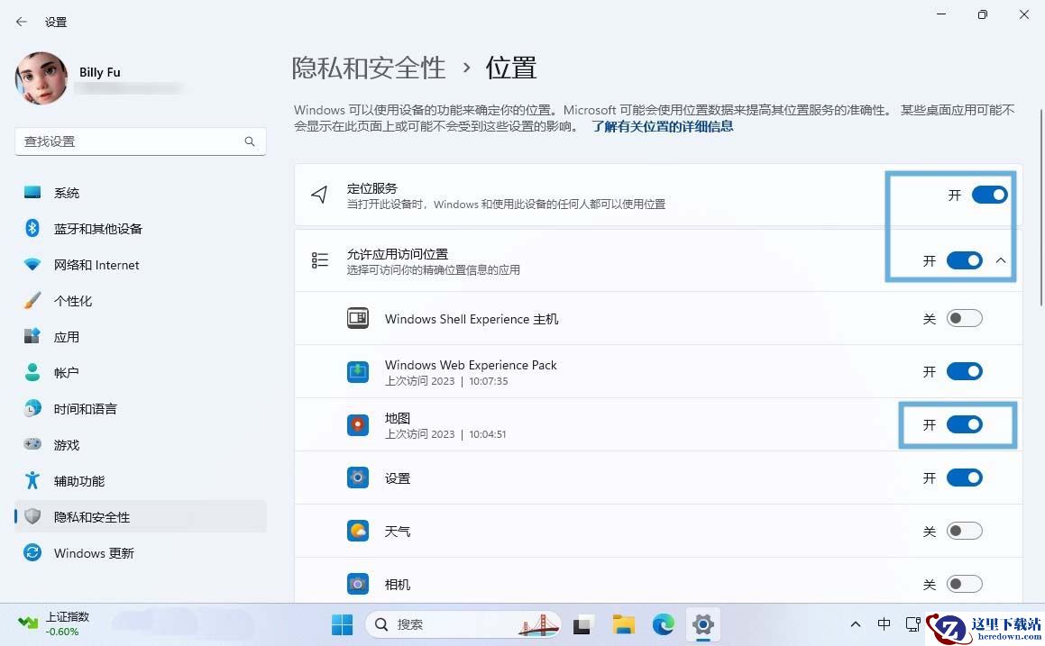Click Windows Shell Experience 主机 app icon

358,318
